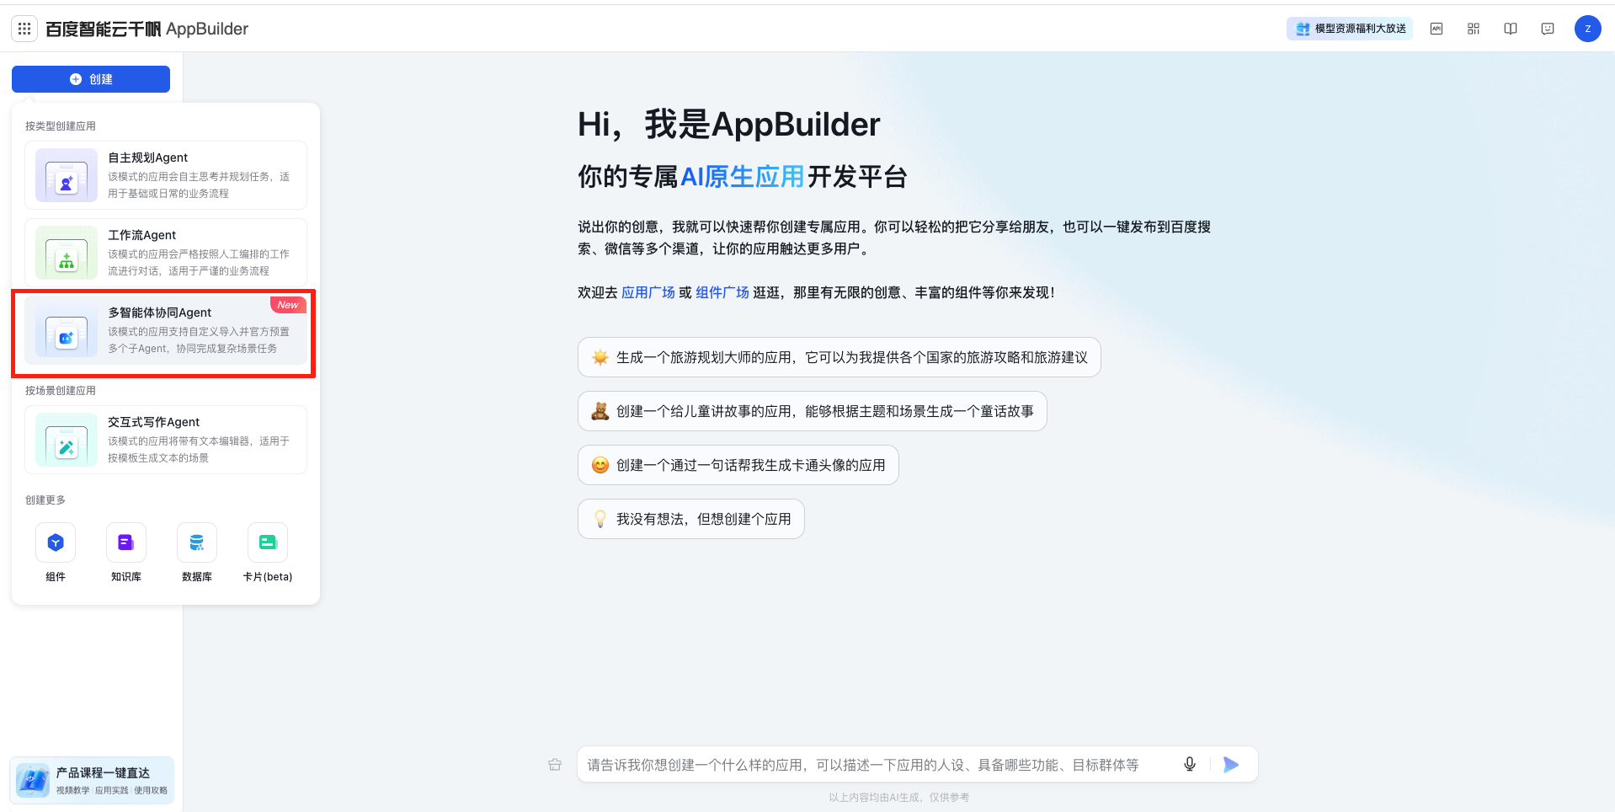The image size is (1615, 812).
Task: Click the 创建更多 heading
Action: point(45,500)
